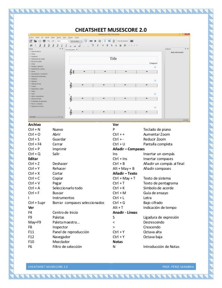Toggle pan score during playback button
This screenshot has height=288, width=222.
point(109,41)
